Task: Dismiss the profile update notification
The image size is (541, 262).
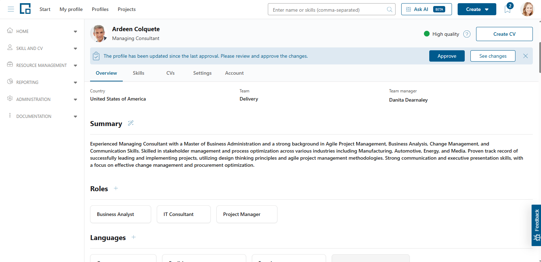Action: (x=525, y=56)
